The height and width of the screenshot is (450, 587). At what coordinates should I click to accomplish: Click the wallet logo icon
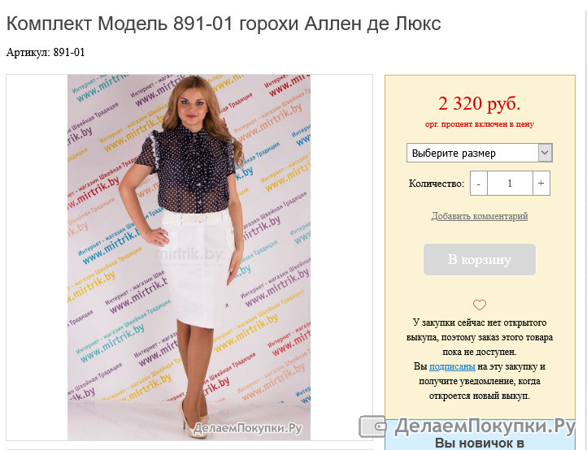tap(372, 426)
